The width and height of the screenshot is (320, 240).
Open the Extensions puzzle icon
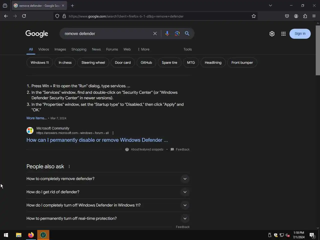click(305, 16)
